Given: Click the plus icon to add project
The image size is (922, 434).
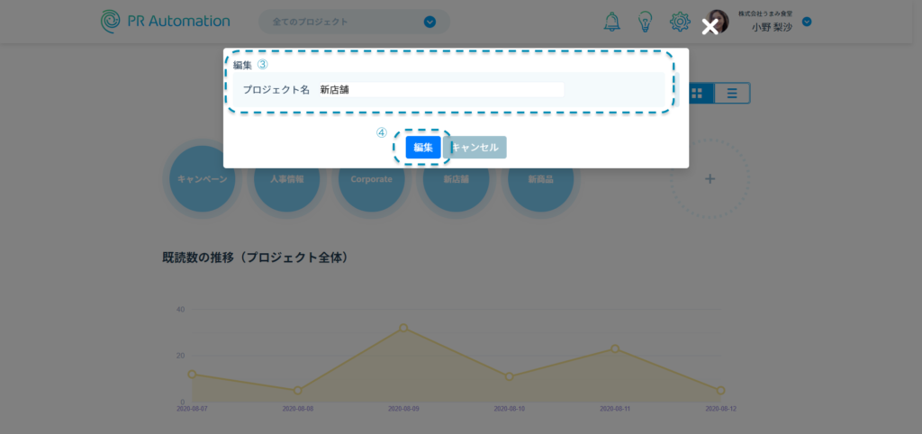Looking at the screenshot, I should tap(710, 179).
